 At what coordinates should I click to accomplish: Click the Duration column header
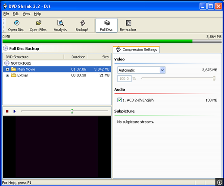pyautogui.click(x=75, y=57)
